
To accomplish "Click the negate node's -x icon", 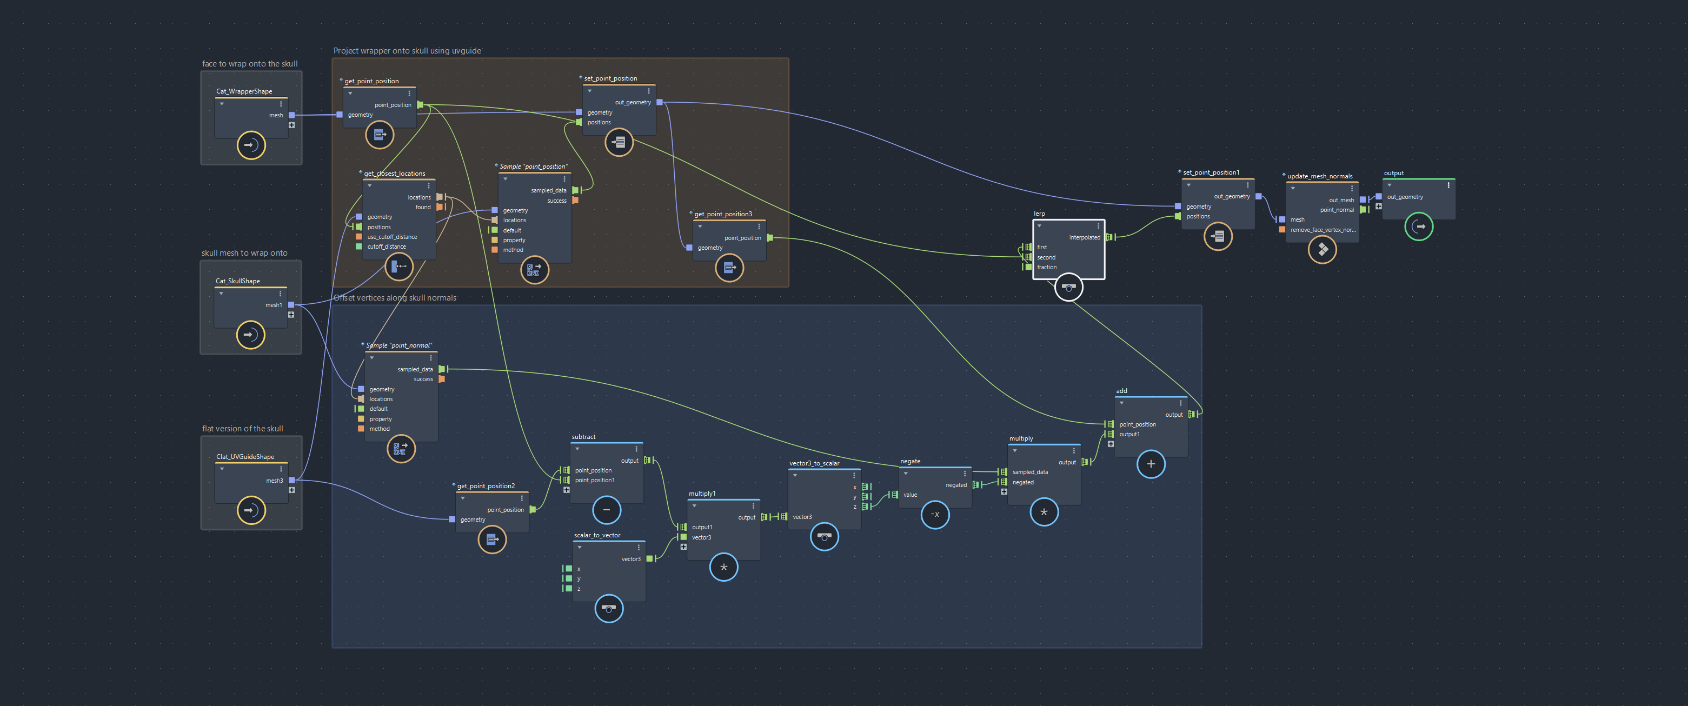I will [x=935, y=515].
